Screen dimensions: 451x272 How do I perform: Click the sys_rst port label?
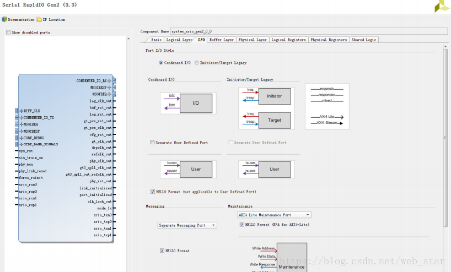point(26,151)
